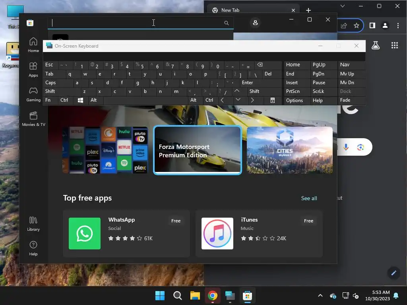Open Gaming section in Store sidebar

[x=33, y=95]
